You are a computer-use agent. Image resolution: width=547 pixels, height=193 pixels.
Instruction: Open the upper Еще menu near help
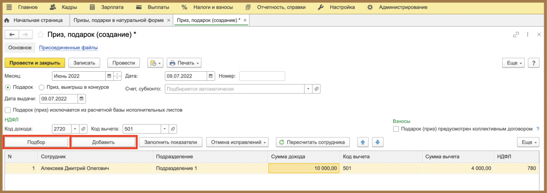point(513,63)
